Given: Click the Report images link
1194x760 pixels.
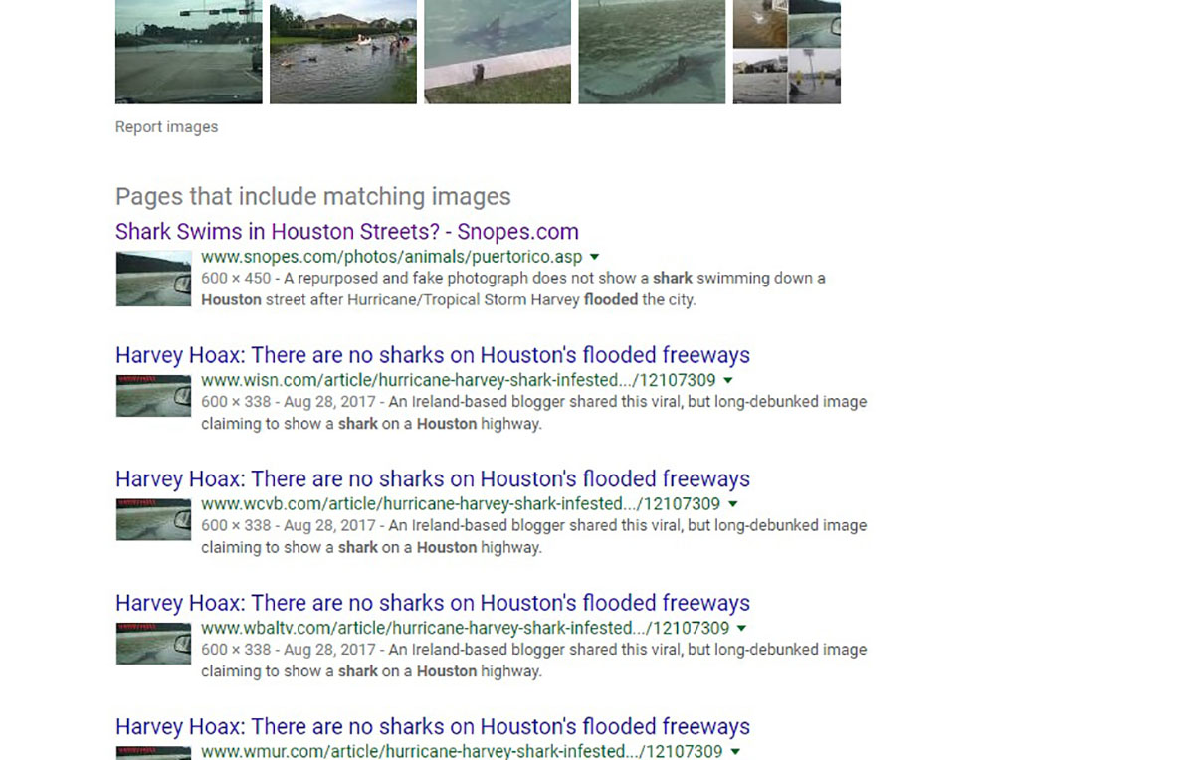Looking at the screenshot, I should coord(166,127).
